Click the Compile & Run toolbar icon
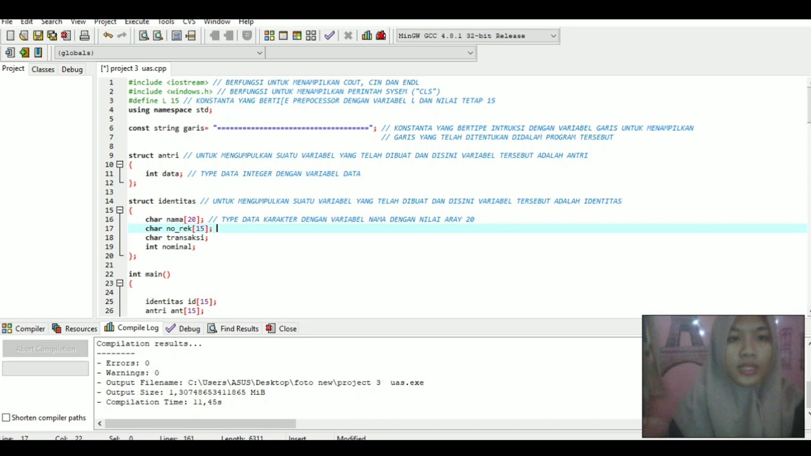This screenshot has width=811, height=456. [297, 36]
